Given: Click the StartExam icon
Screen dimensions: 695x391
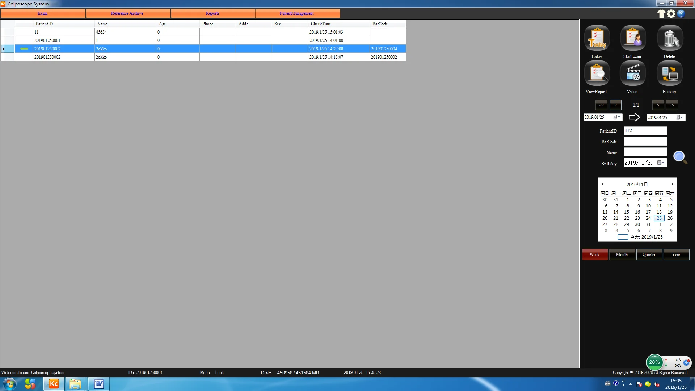Looking at the screenshot, I should (x=633, y=38).
